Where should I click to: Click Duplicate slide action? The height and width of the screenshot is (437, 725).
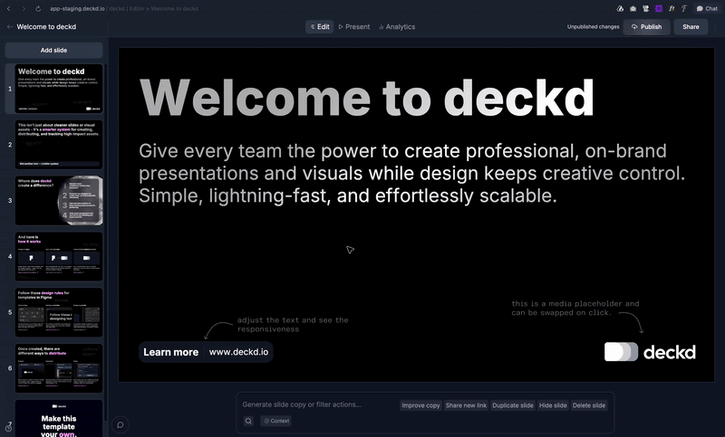[513, 405]
